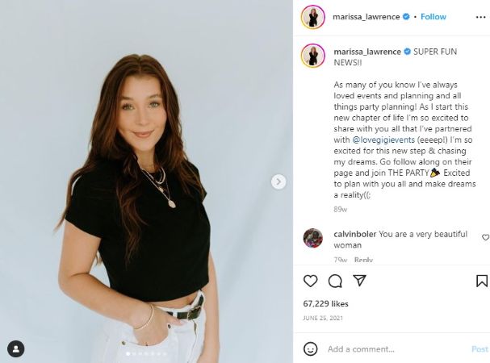Image resolution: width=490 pixels, height=363 pixels.
Task: Share the post with the paper plane icon
Action: click(x=359, y=280)
